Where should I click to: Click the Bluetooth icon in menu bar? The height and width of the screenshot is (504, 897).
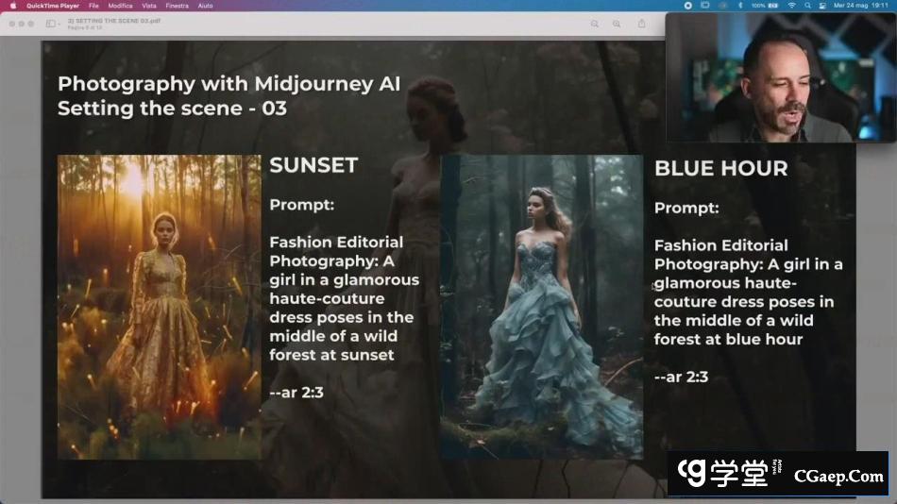point(739,6)
